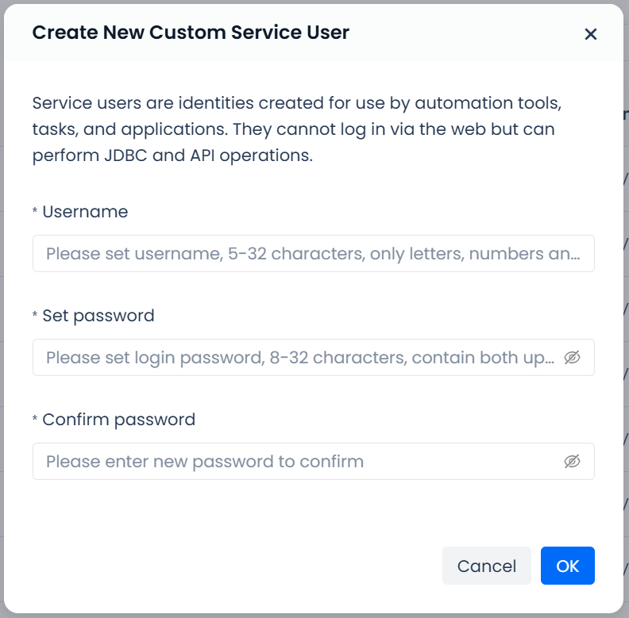629x618 pixels.
Task: Show password in the Set password field
Action: (572, 358)
